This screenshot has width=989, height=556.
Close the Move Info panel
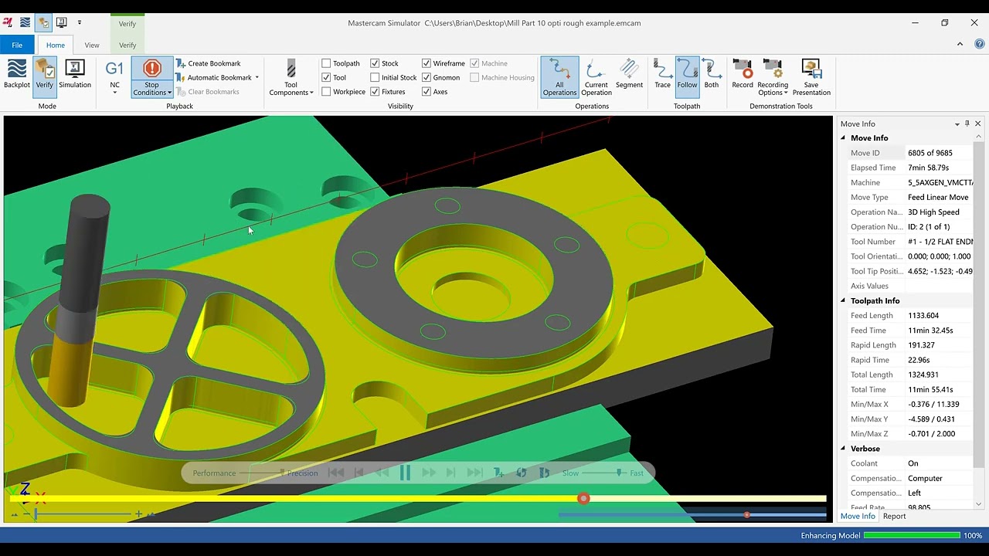(977, 124)
